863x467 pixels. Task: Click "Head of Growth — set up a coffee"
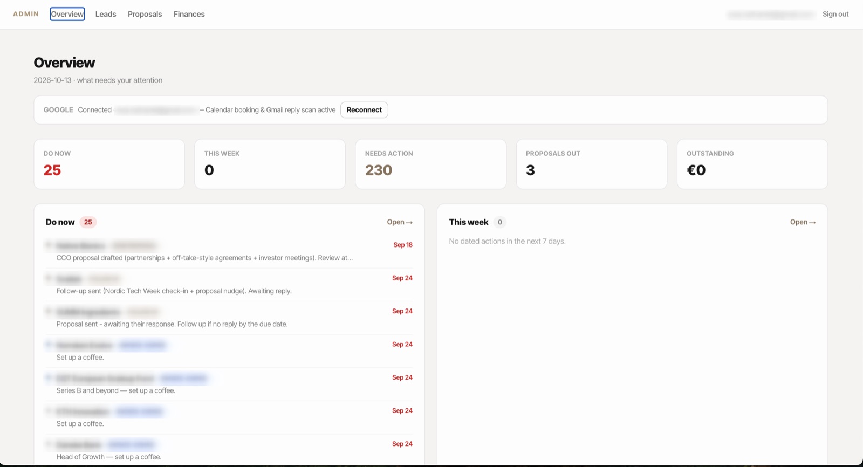[x=109, y=457]
